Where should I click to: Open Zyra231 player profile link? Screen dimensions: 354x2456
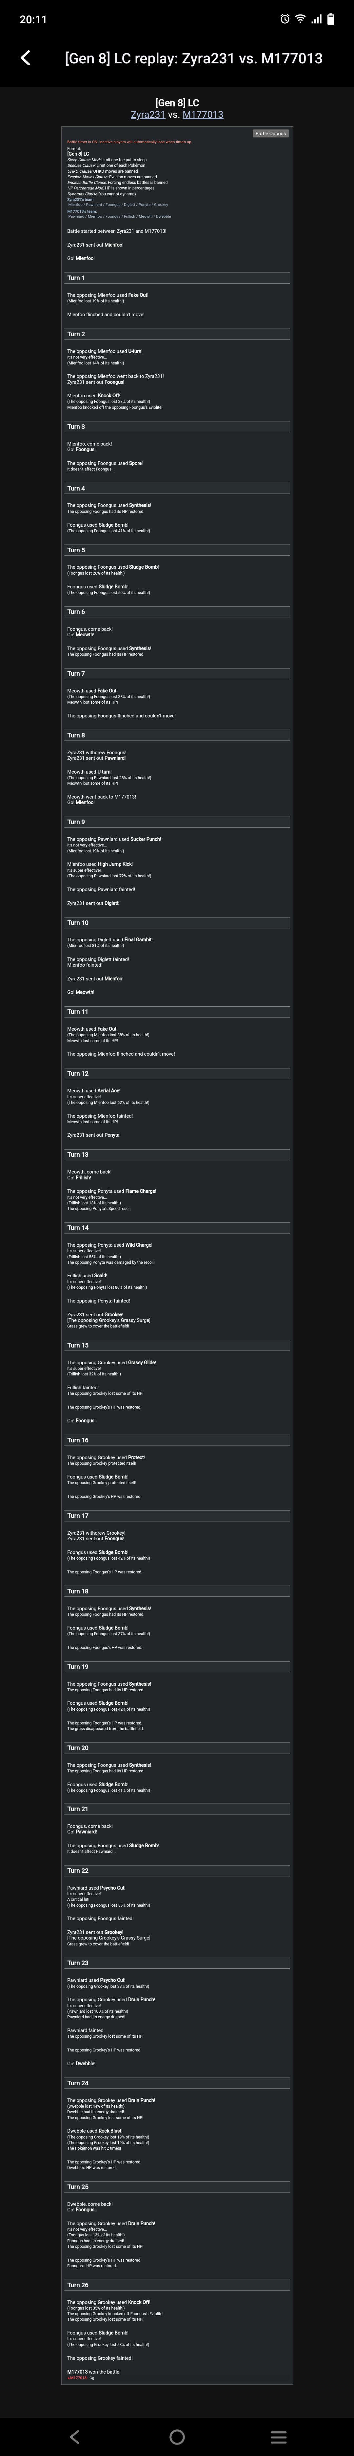147,114
